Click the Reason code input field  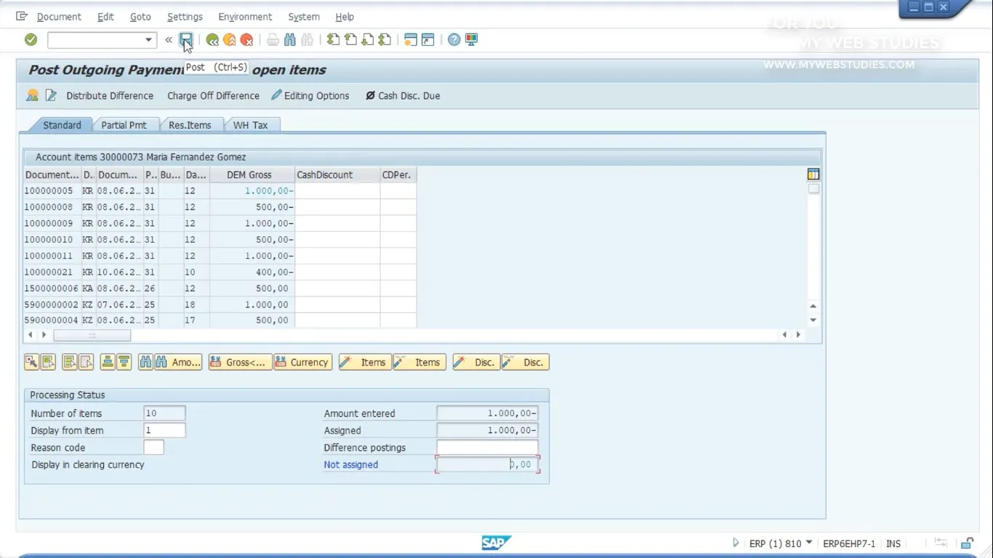point(154,448)
